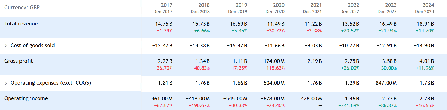Expand Operating expenses (excl. COGS) row
The height and width of the screenshot is (110, 447).
[x=6, y=83]
